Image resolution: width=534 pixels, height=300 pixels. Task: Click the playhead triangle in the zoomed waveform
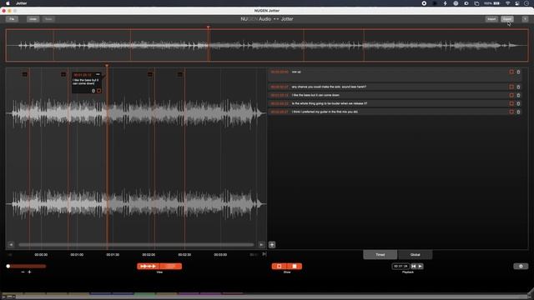coord(107,65)
